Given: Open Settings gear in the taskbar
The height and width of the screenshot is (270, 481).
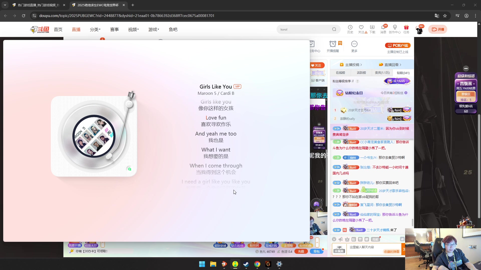Looking at the screenshot, I should [x=279, y=264].
